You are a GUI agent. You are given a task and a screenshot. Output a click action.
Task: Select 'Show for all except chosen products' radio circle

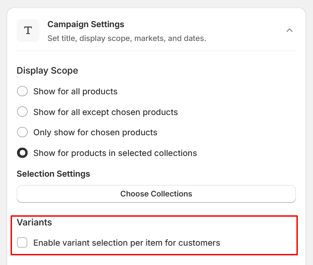tap(23, 112)
